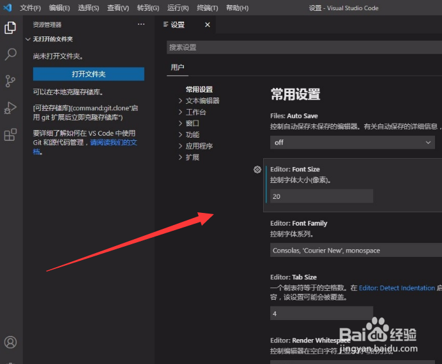Open the 运行(R) menu
The image size is (442, 364).
178,8
